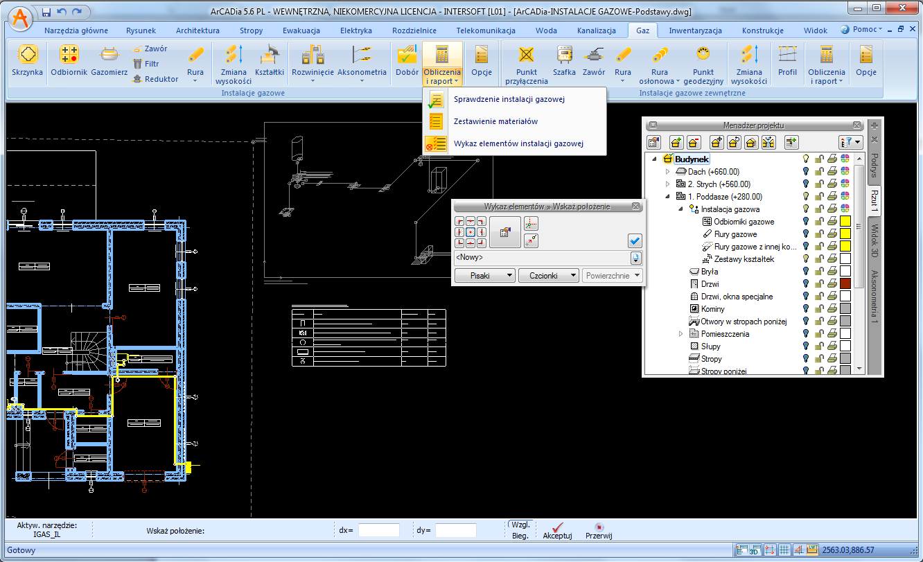This screenshot has width=923, height=562.
Task: Insert an Odbiornik gas appliance
Action: click(69, 61)
